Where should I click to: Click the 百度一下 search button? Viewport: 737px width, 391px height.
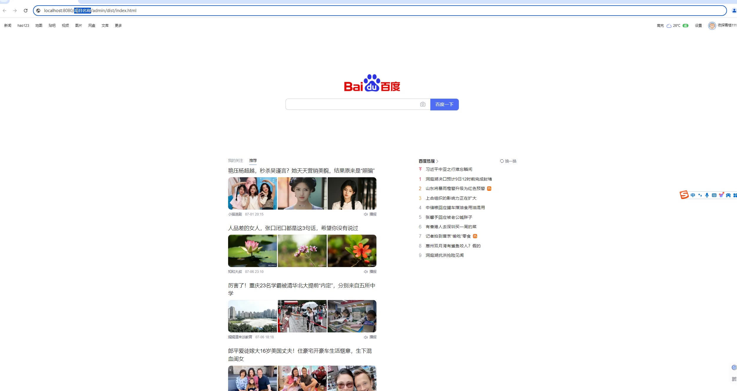(x=444, y=105)
